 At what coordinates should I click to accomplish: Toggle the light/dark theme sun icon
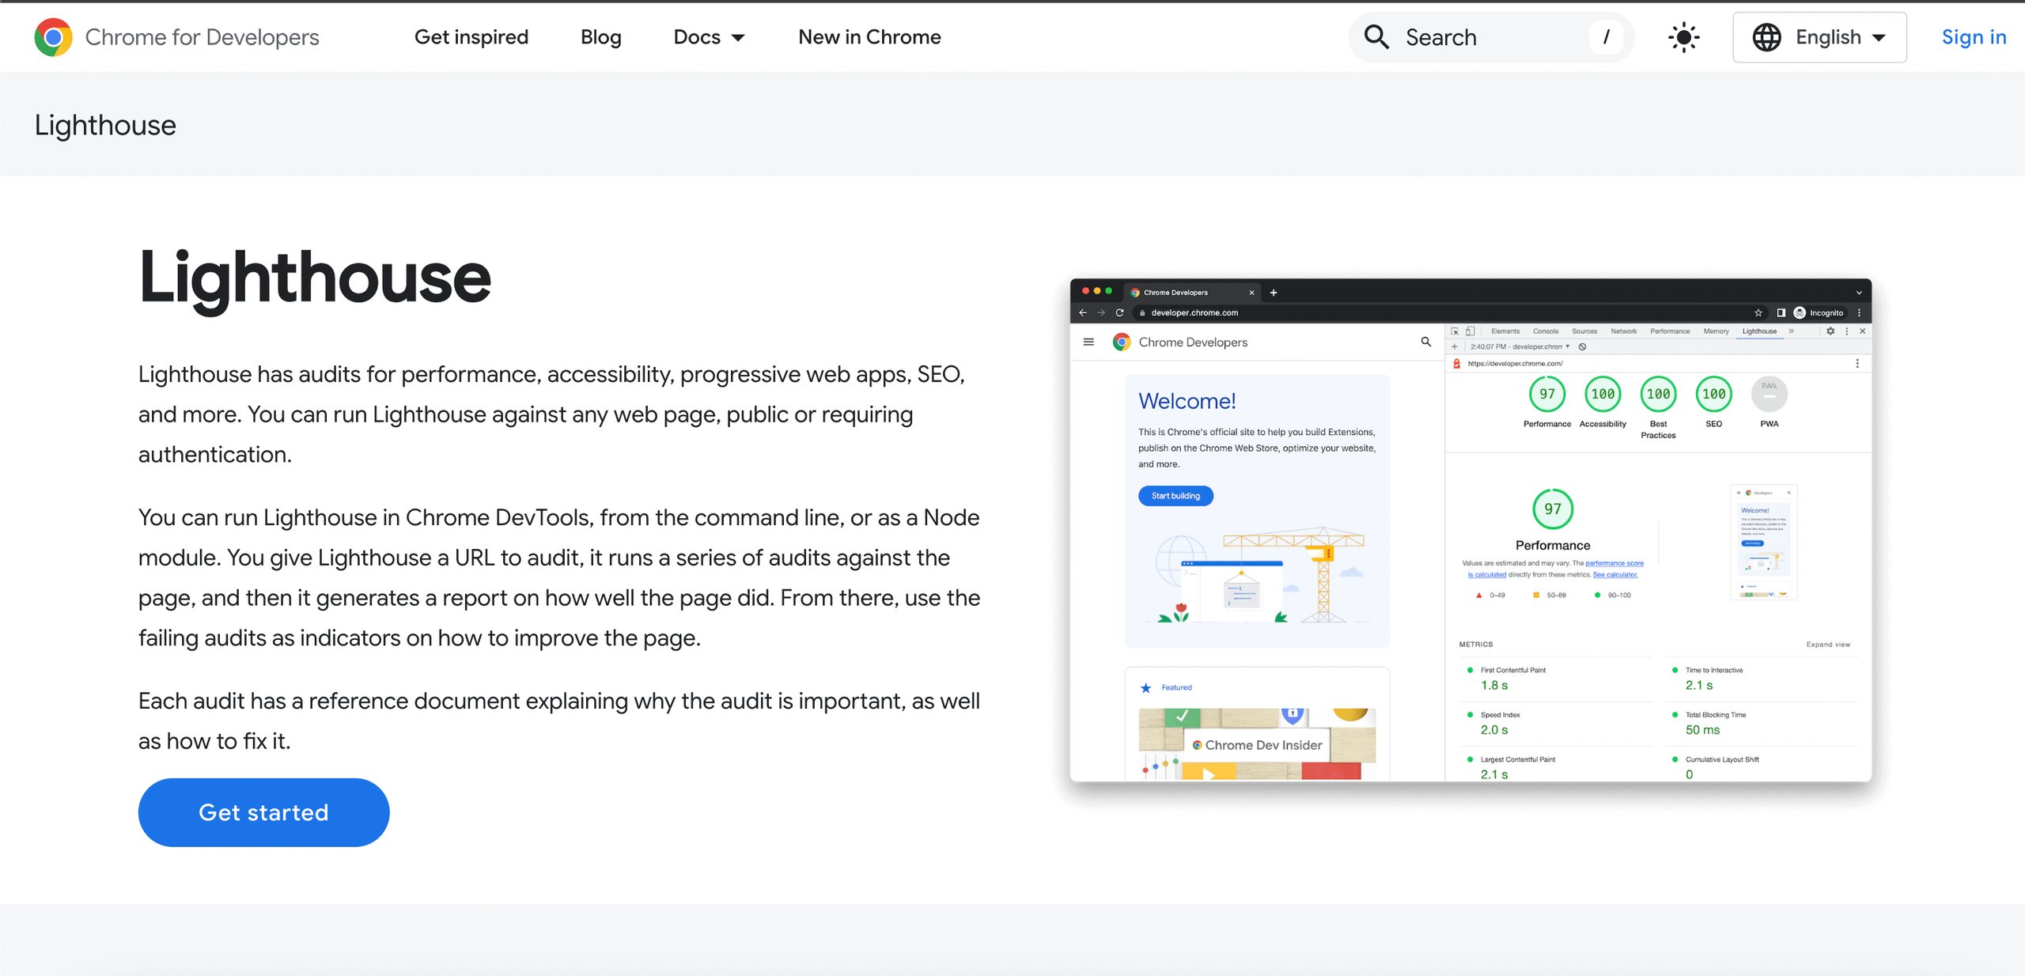pos(1683,37)
